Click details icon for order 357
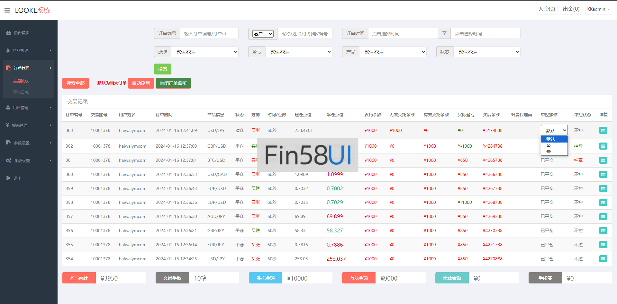This screenshot has height=304, width=617. 603,217
